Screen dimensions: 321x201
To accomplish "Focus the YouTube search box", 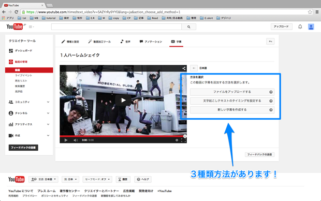I will (116, 26).
